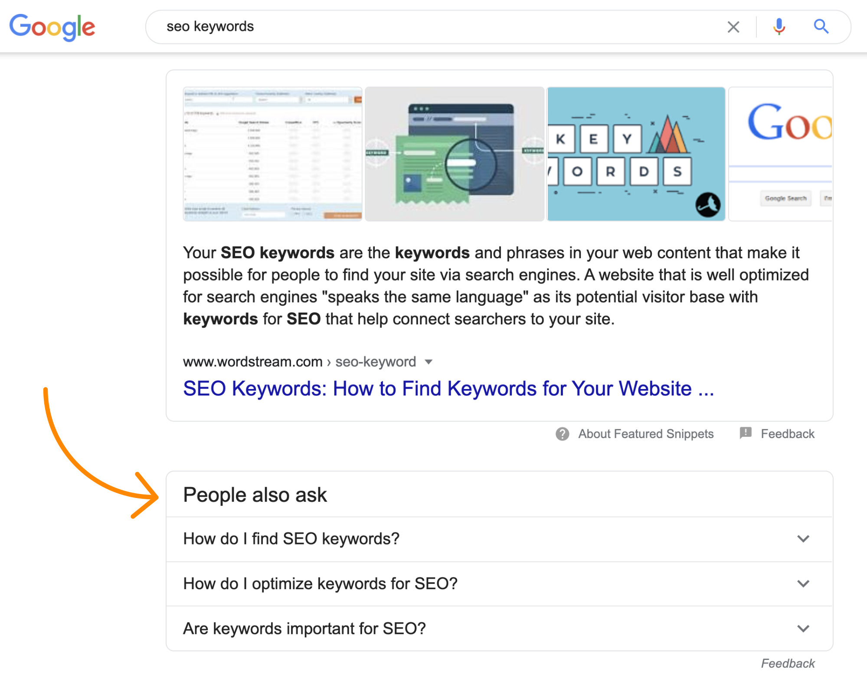Click the feedback flag icon

pos(745,433)
